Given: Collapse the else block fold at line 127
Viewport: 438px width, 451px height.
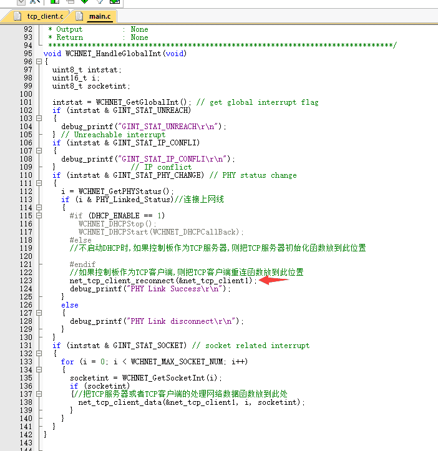Looking at the screenshot, I should (x=39, y=313).
